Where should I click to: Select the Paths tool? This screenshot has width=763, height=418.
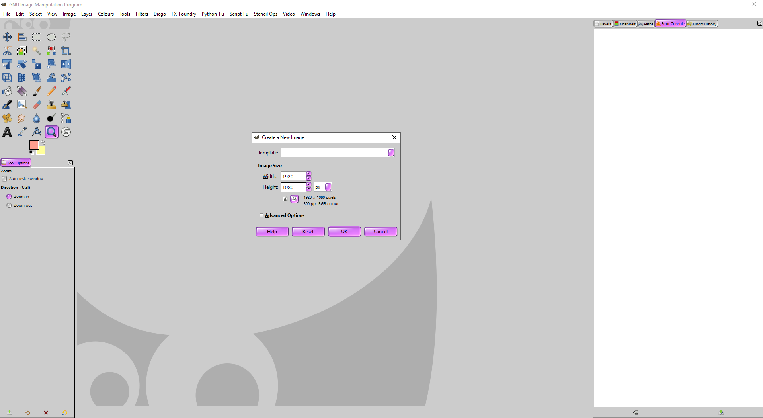pos(66,118)
